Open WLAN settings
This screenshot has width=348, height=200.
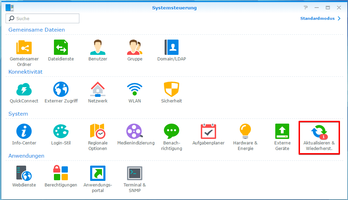click(135, 89)
